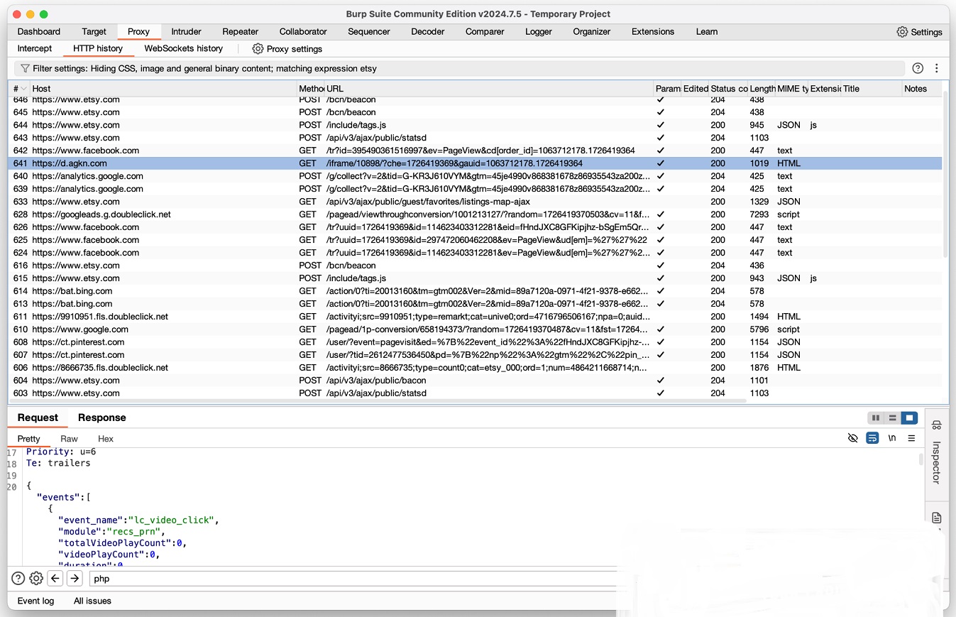Select request 606 to 8666735.fls.doubleclick.net
The image size is (956, 617).
(x=475, y=368)
